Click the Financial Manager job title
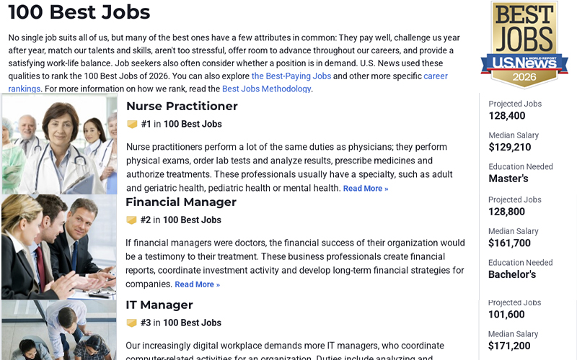 pos(180,202)
